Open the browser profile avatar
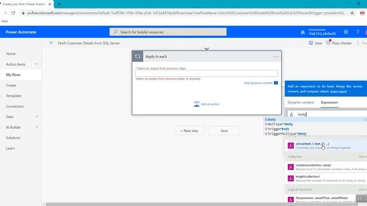 [x=362, y=13]
